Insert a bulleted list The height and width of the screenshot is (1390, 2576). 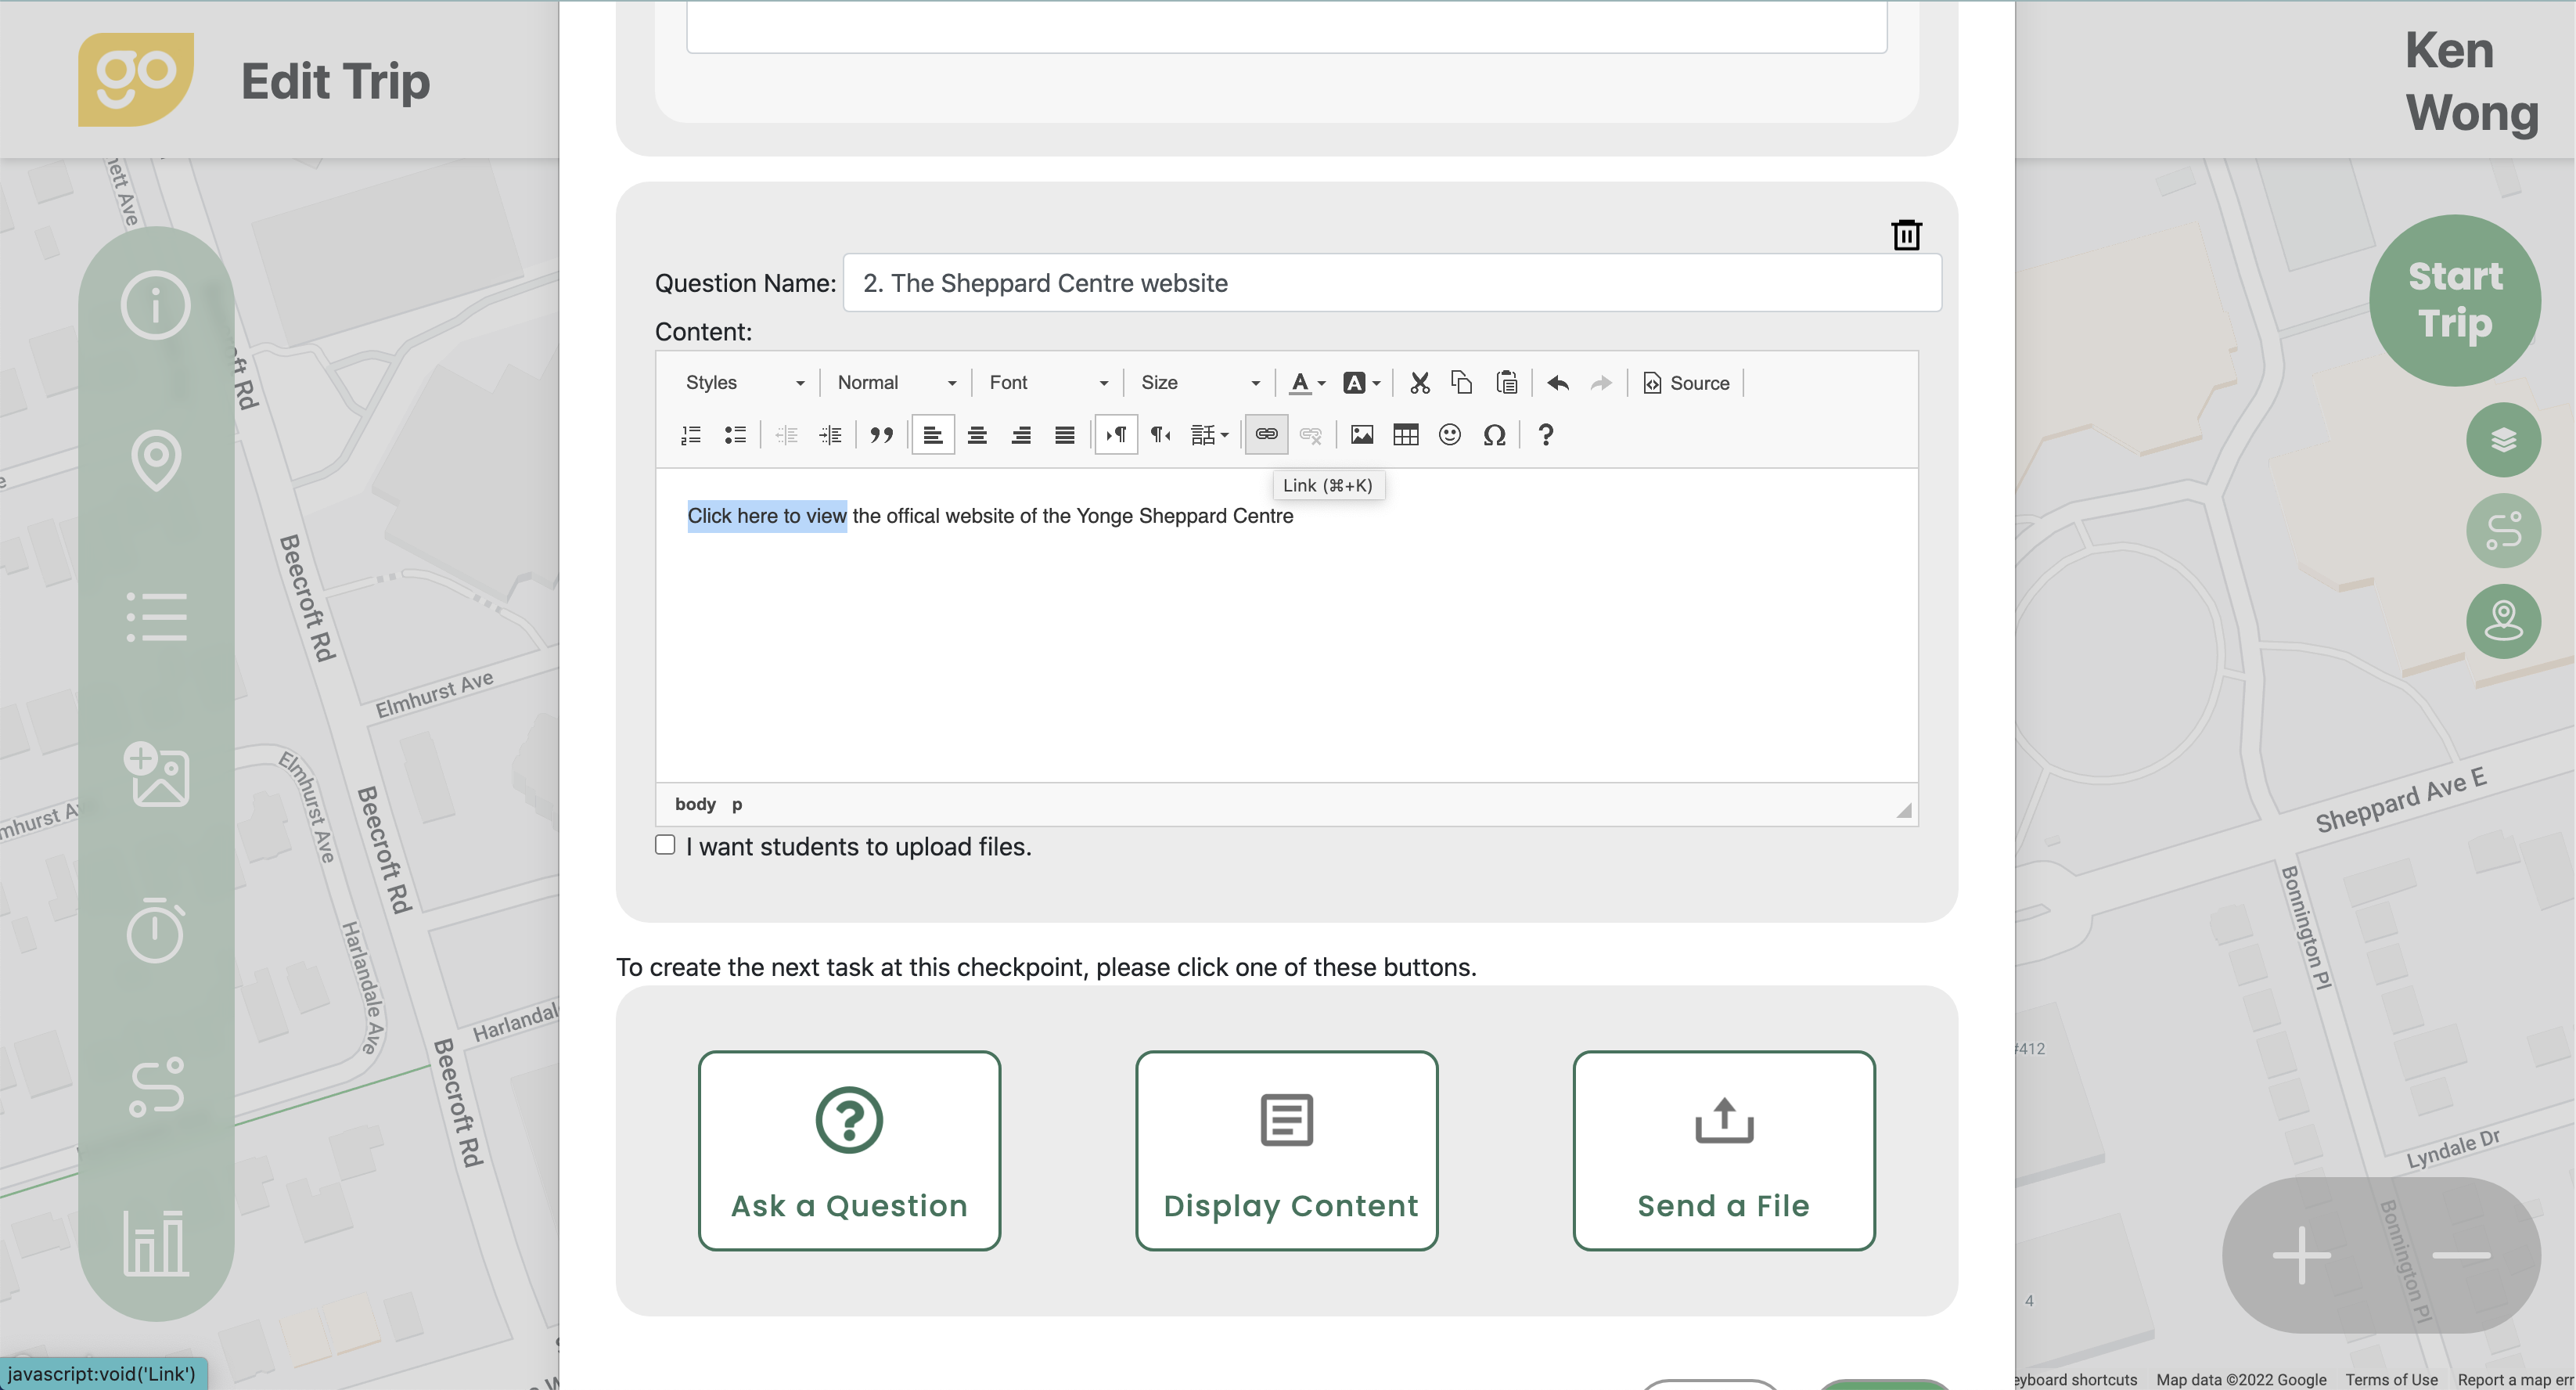point(735,435)
